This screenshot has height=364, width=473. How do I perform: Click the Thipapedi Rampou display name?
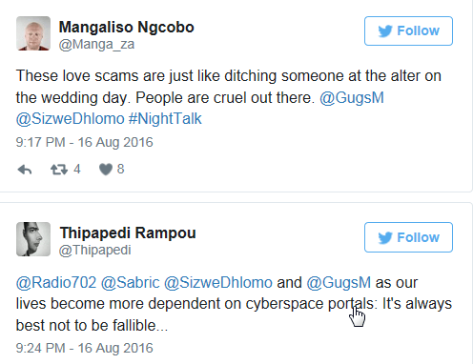point(128,233)
